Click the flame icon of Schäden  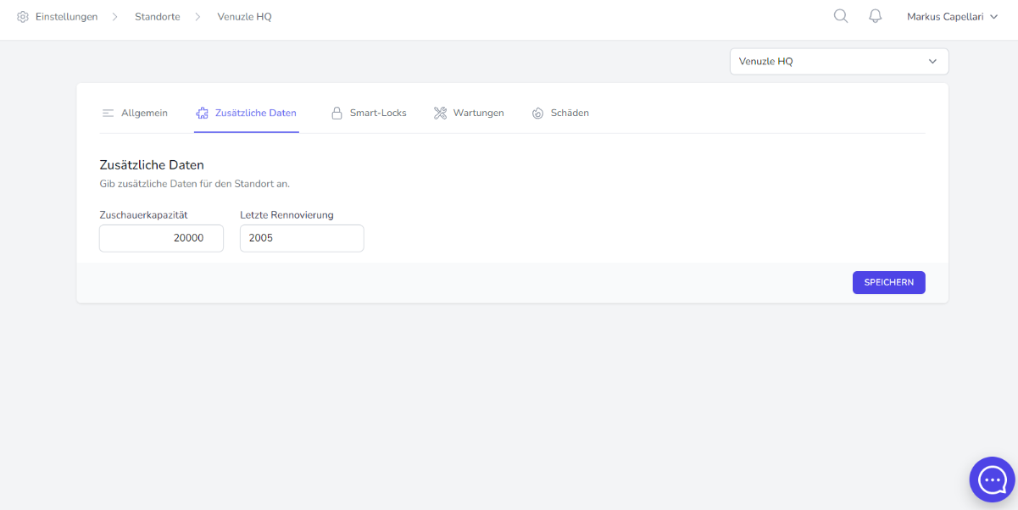point(537,113)
